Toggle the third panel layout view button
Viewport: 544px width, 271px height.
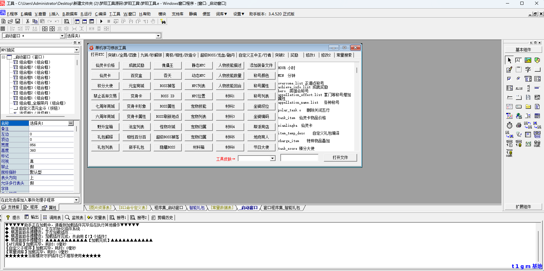point(92,21)
